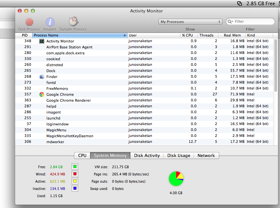Click the Activity Monitor process icon
The width and height of the screenshot is (280, 208).
[42, 41]
